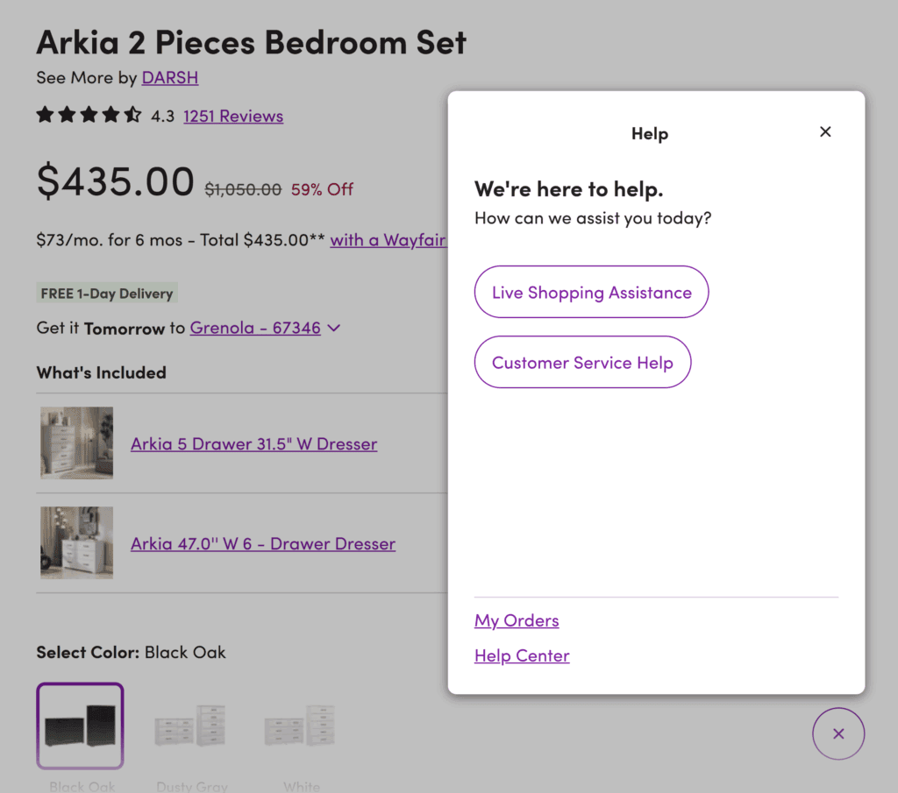The image size is (898, 793).
Task: Dismiss the floating chat widget
Action: click(838, 733)
